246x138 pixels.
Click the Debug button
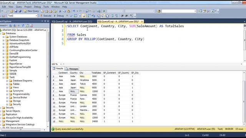click(x=59, y=16)
